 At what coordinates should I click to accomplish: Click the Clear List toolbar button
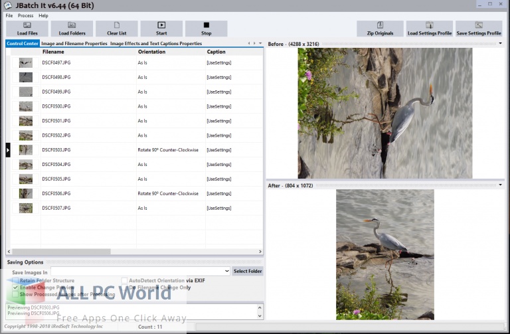tap(117, 29)
